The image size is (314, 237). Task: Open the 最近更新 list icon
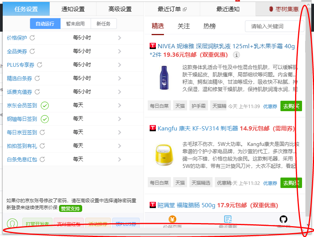pos(228,219)
